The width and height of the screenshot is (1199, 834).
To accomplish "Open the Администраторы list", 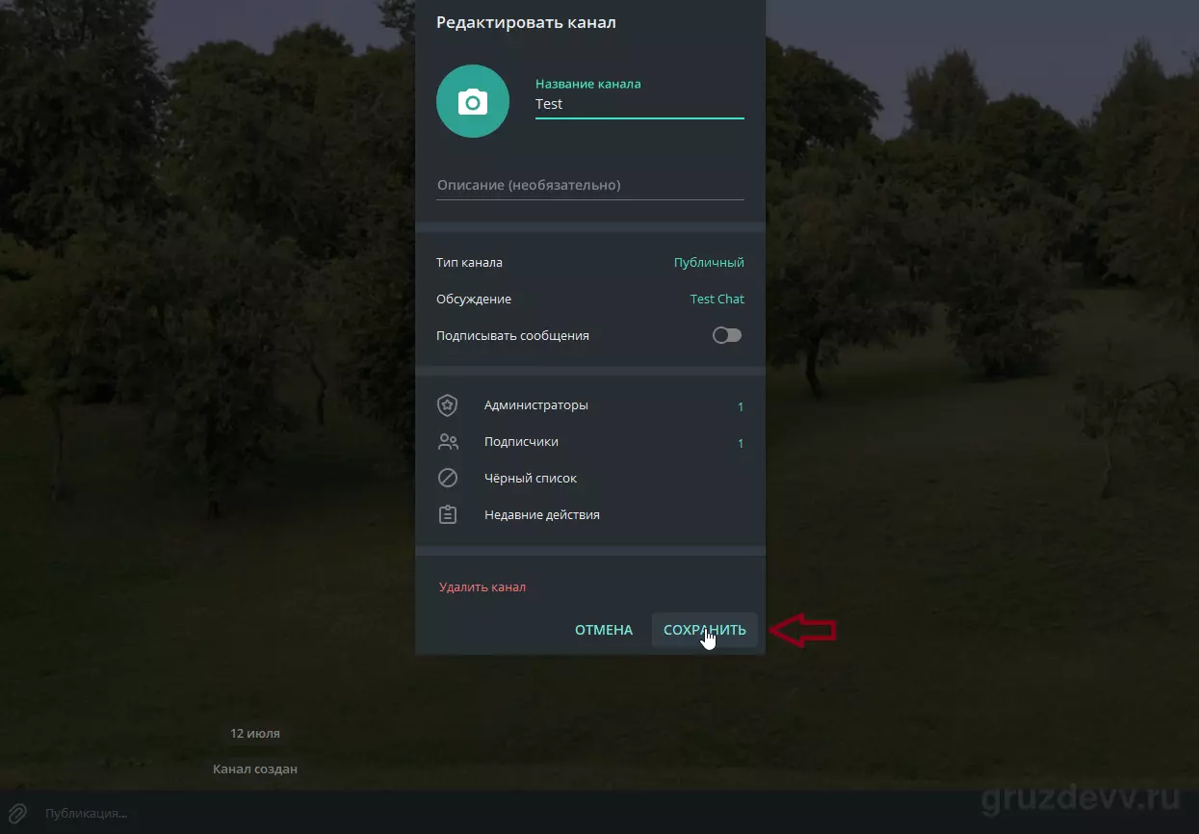I will pyautogui.click(x=590, y=405).
